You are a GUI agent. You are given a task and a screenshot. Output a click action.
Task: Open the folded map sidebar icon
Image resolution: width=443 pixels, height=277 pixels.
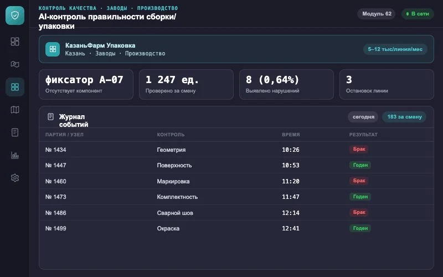[15, 110]
